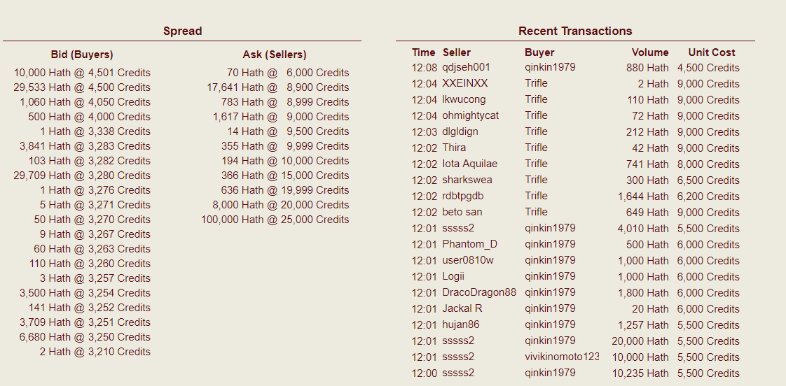Screen dimensions: 786x386
Task: Click the Spread section heading
Action: tap(182, 31)
